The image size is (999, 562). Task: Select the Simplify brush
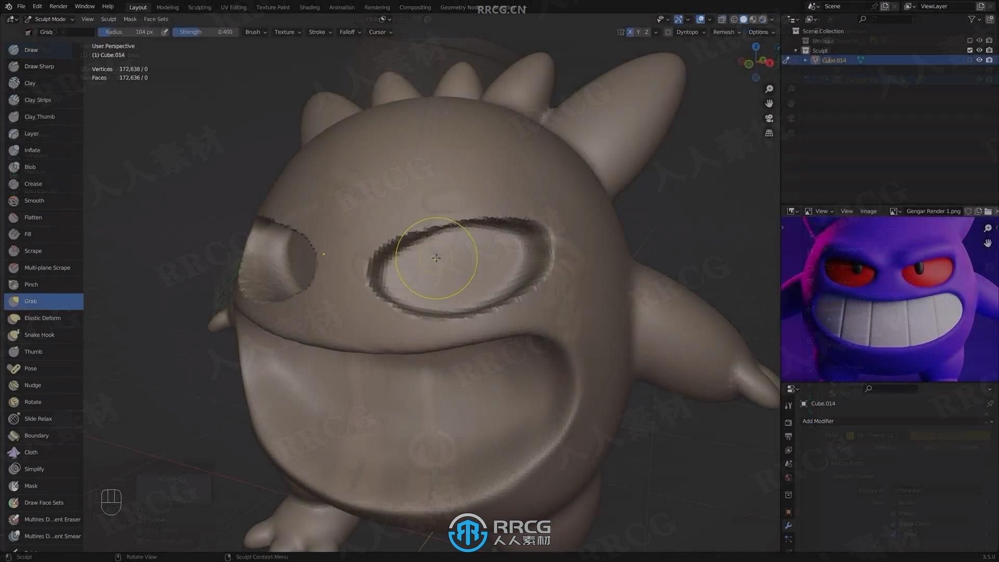point(44,469)
